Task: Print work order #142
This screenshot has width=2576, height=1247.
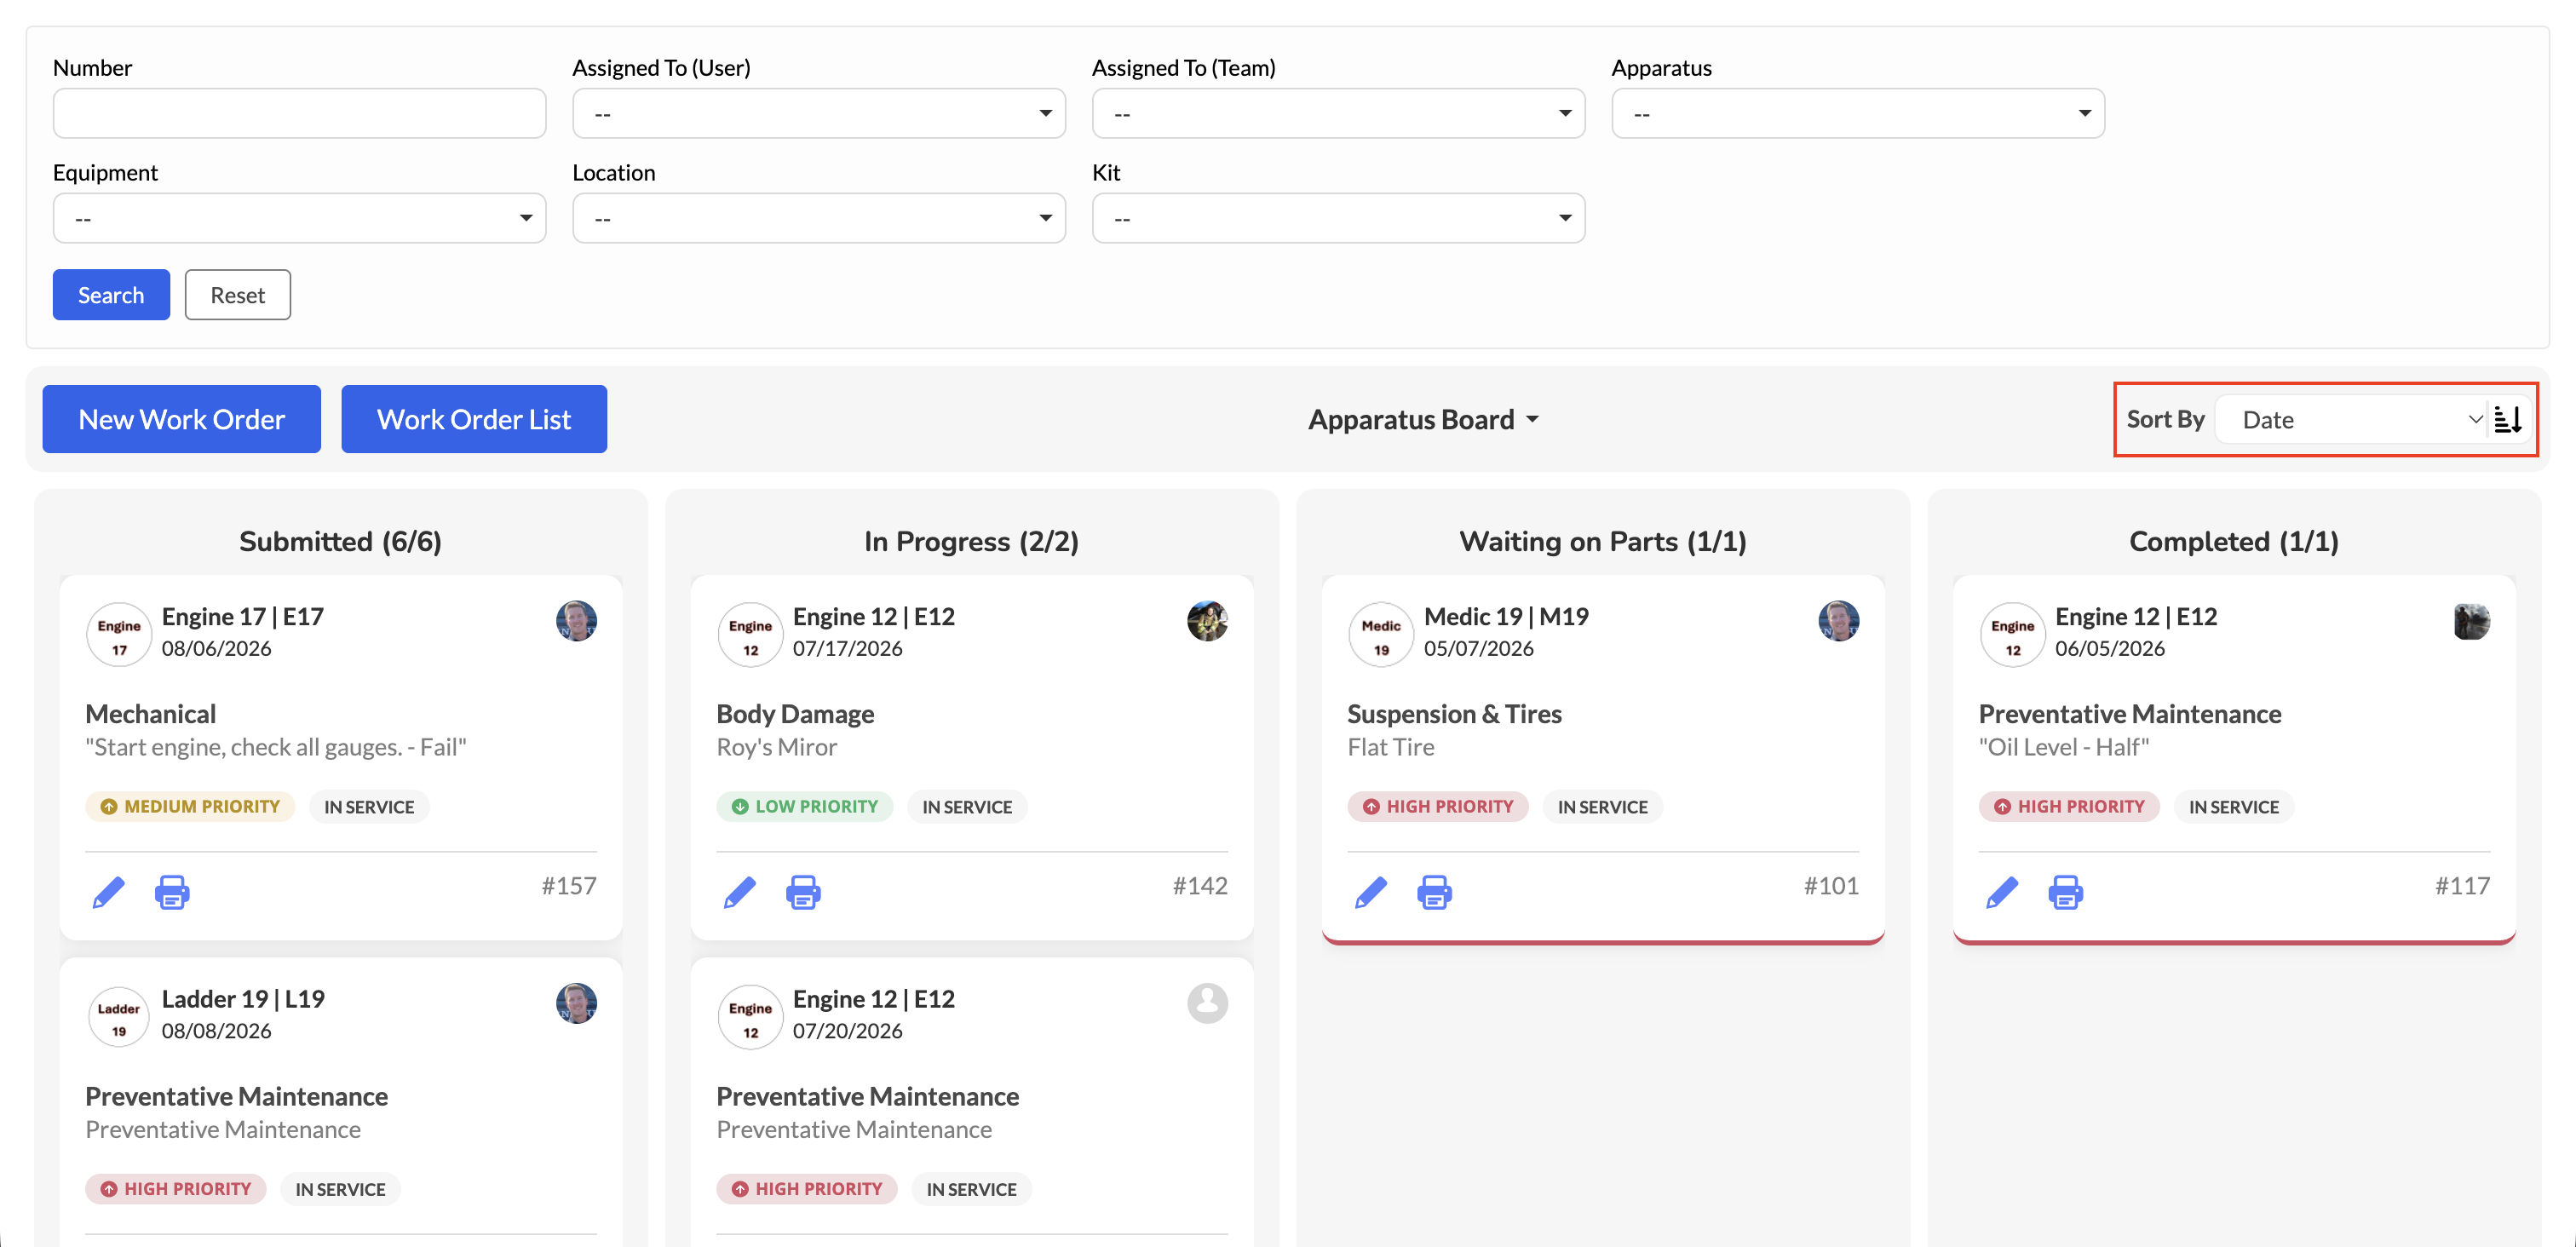Action: (x=803, y=891)
